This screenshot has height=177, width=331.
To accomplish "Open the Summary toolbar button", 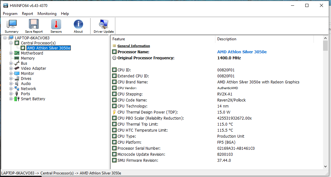I will 12,26.
